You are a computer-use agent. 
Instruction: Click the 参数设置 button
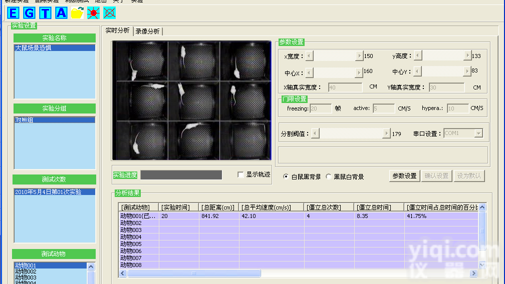click(404, 176)
